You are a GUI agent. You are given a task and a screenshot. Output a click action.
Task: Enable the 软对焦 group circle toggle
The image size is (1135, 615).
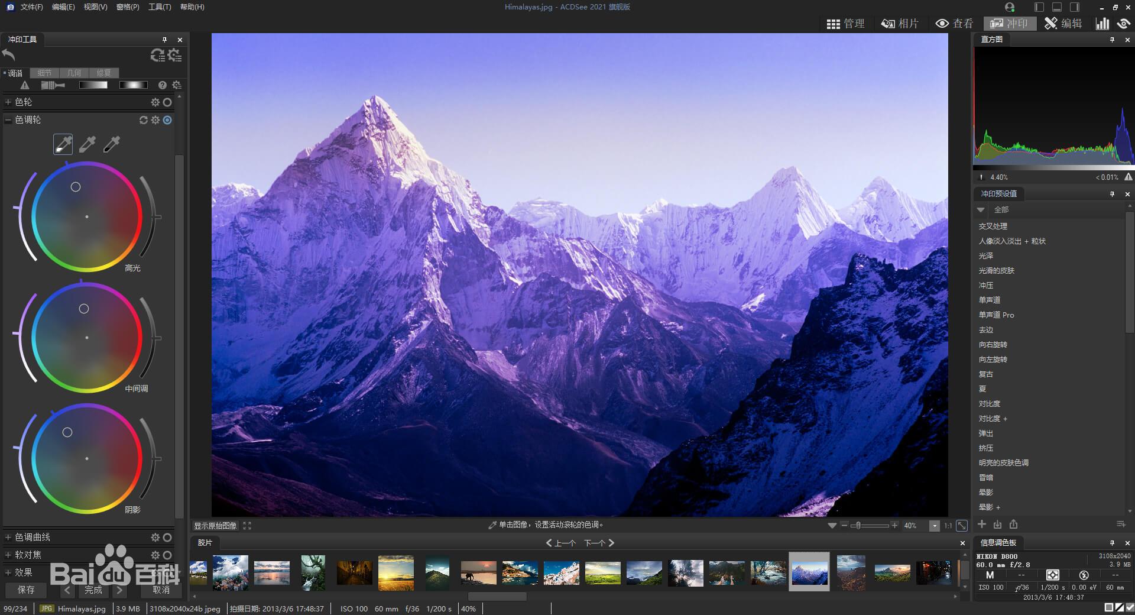coord(167,555)
